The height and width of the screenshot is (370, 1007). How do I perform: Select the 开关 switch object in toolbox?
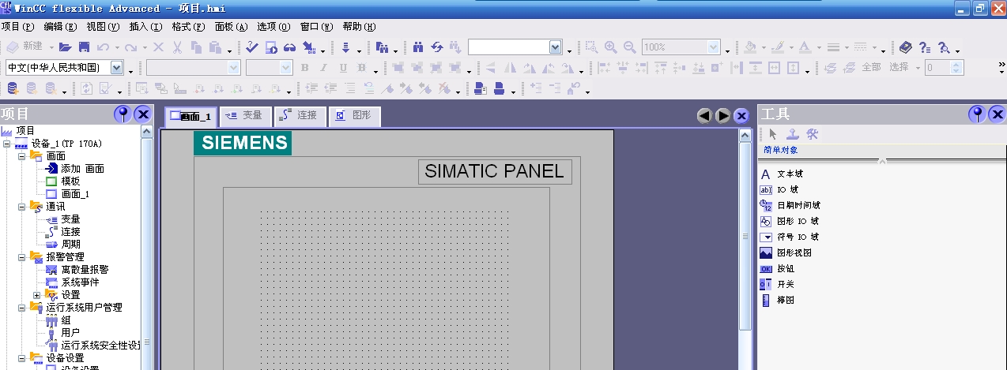[x=784, y=284]
